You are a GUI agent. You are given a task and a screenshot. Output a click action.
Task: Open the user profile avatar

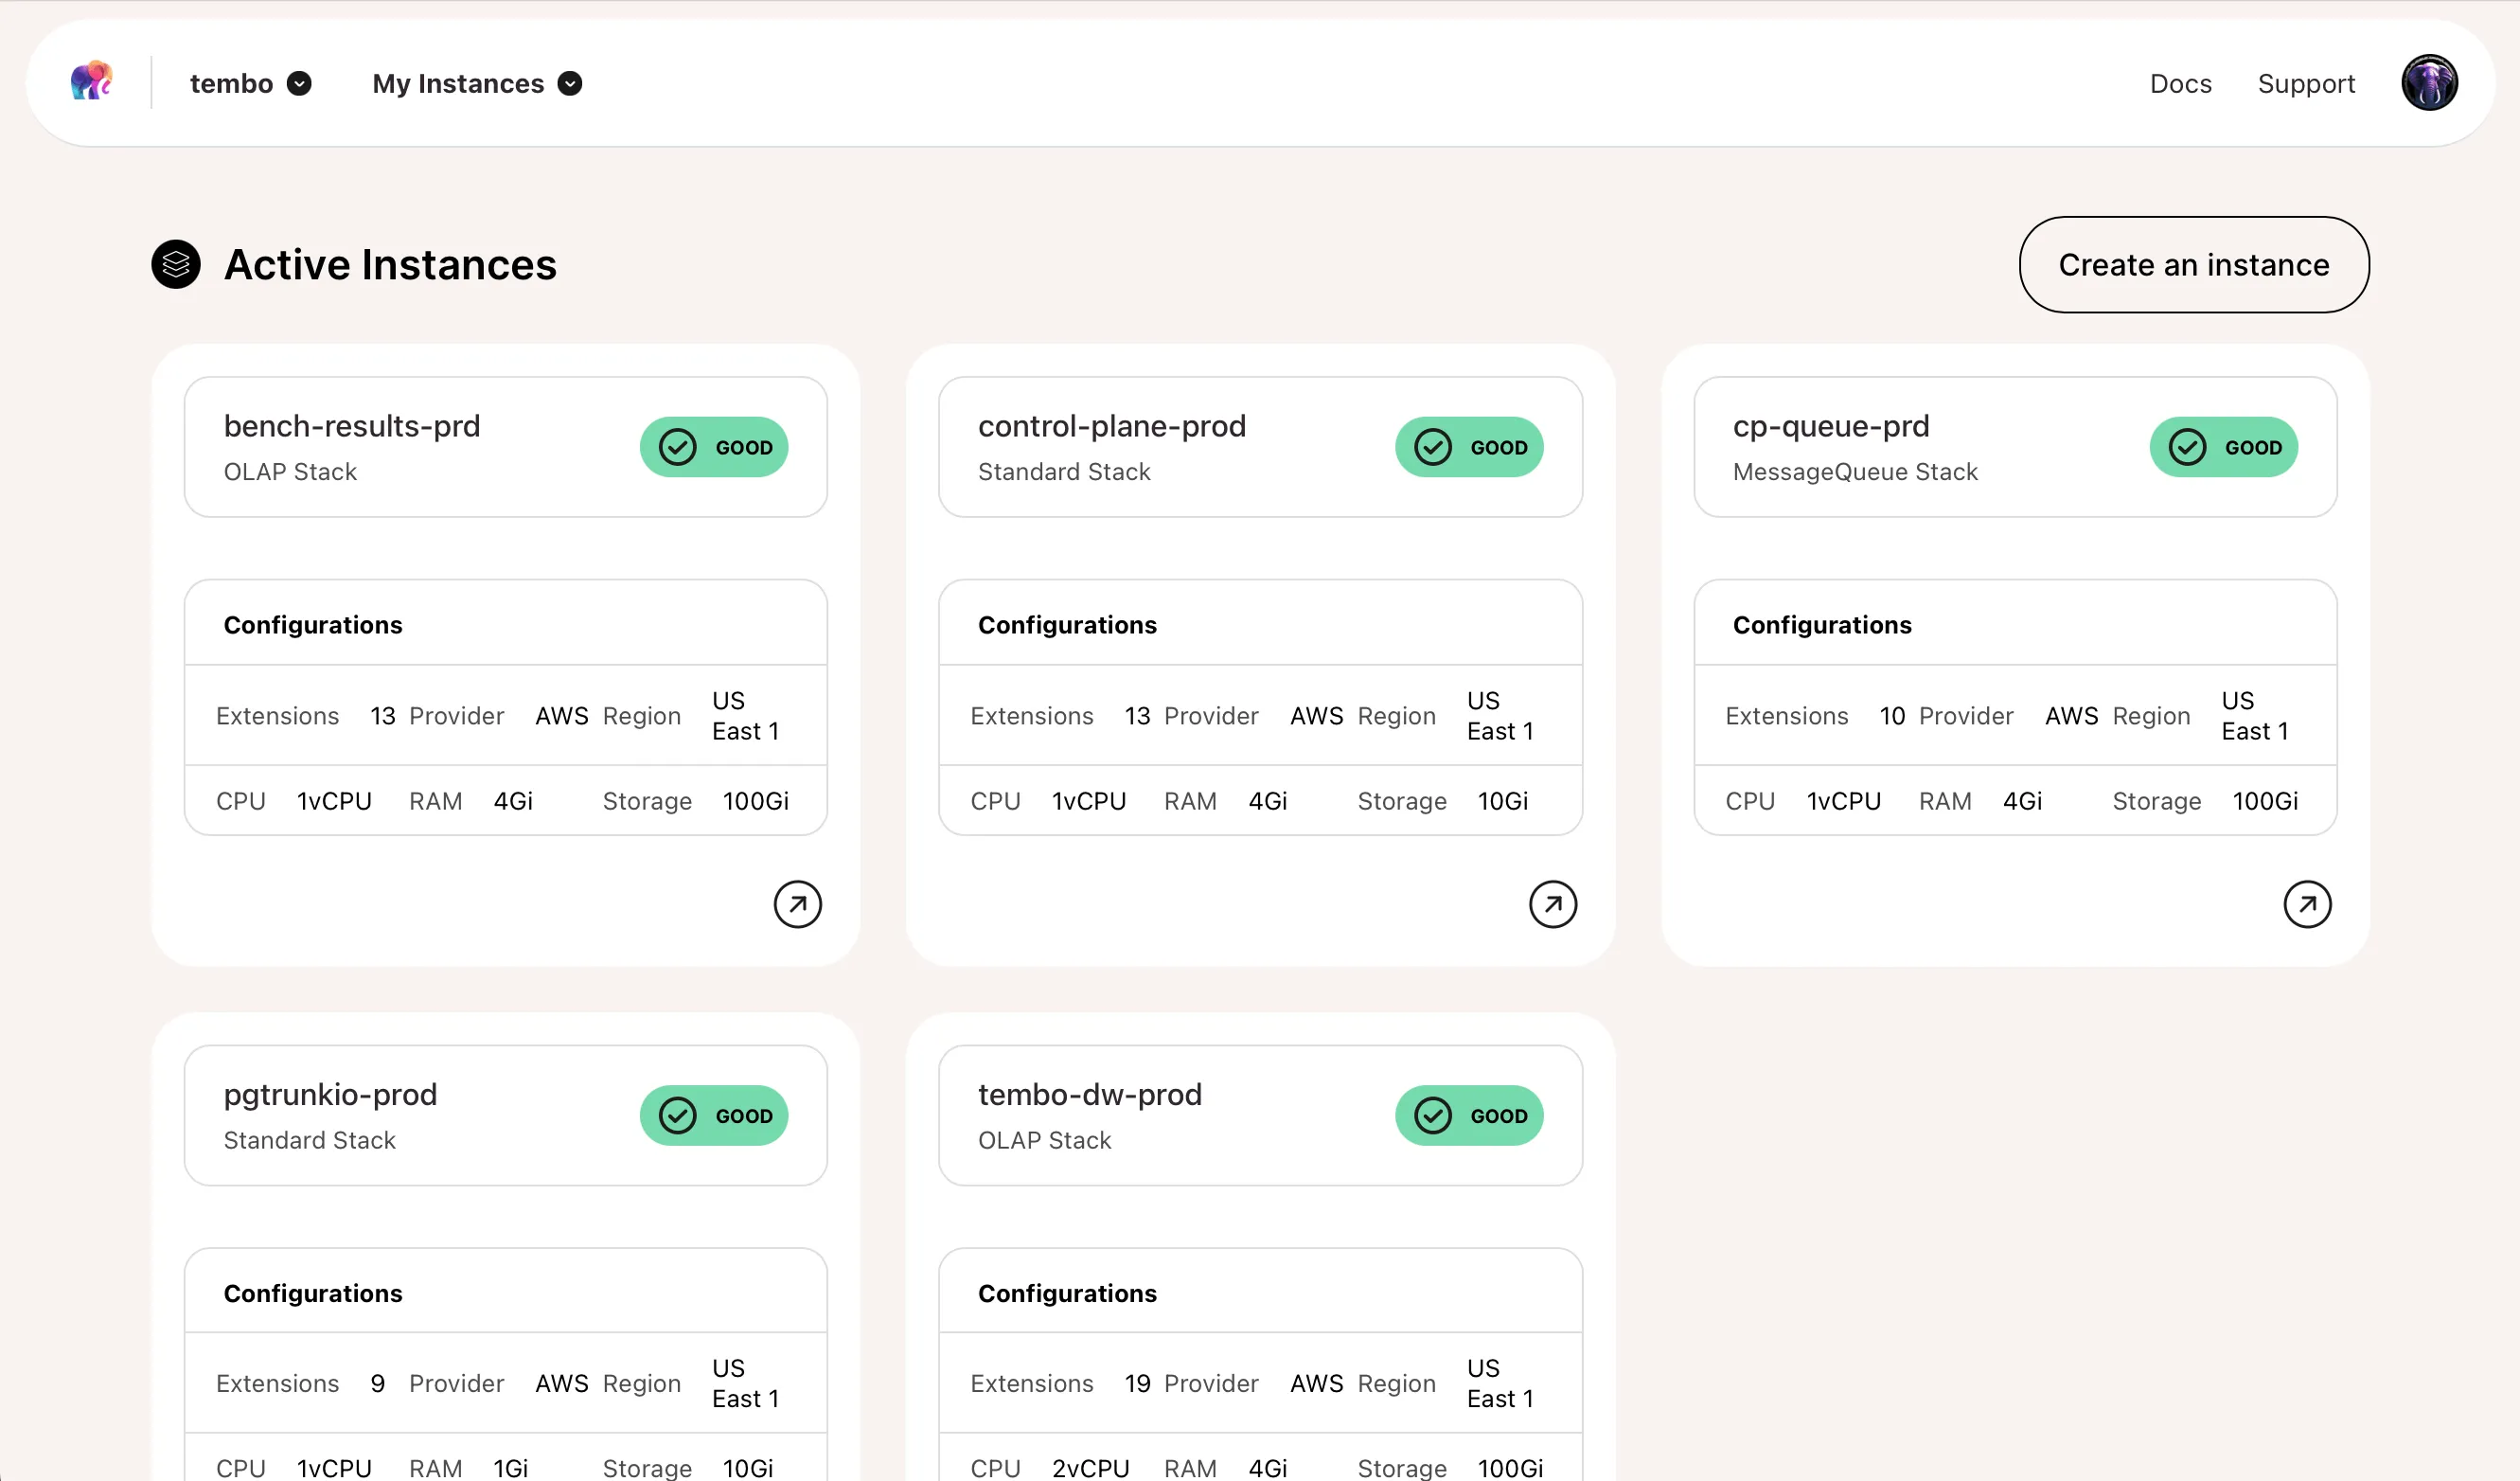2429,83
